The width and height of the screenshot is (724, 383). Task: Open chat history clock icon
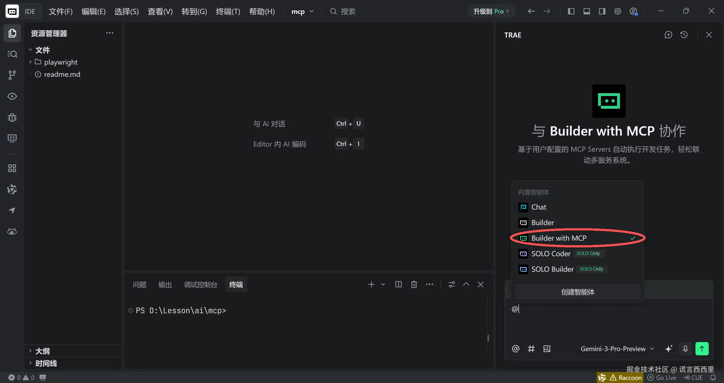684,35
